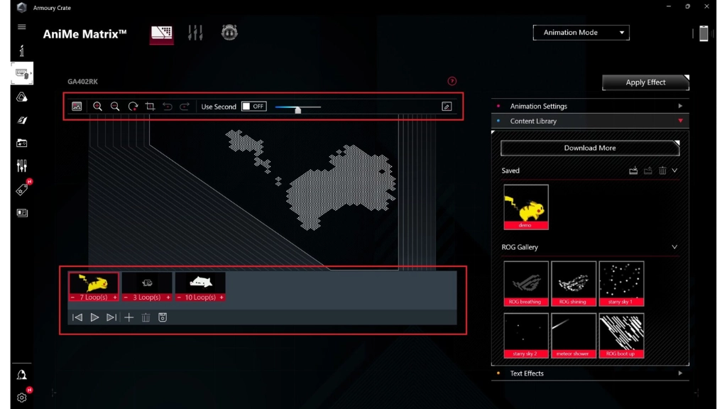The image size is (727, 409).
Task: Expand the Text Effects section
Action: 589,373
